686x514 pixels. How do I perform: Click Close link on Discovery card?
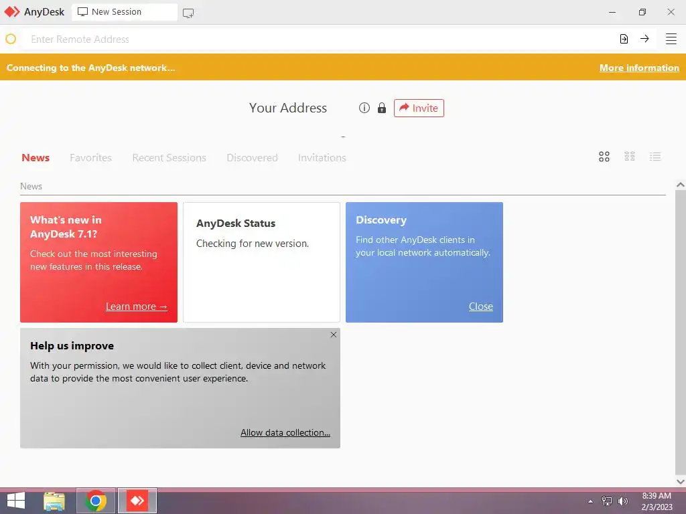481,307
